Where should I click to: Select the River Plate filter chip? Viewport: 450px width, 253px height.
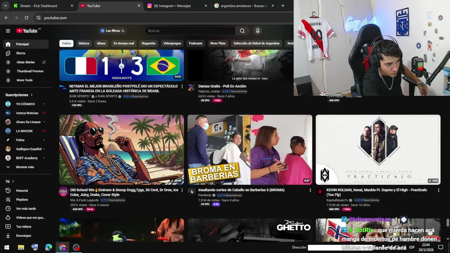[218, 43]
